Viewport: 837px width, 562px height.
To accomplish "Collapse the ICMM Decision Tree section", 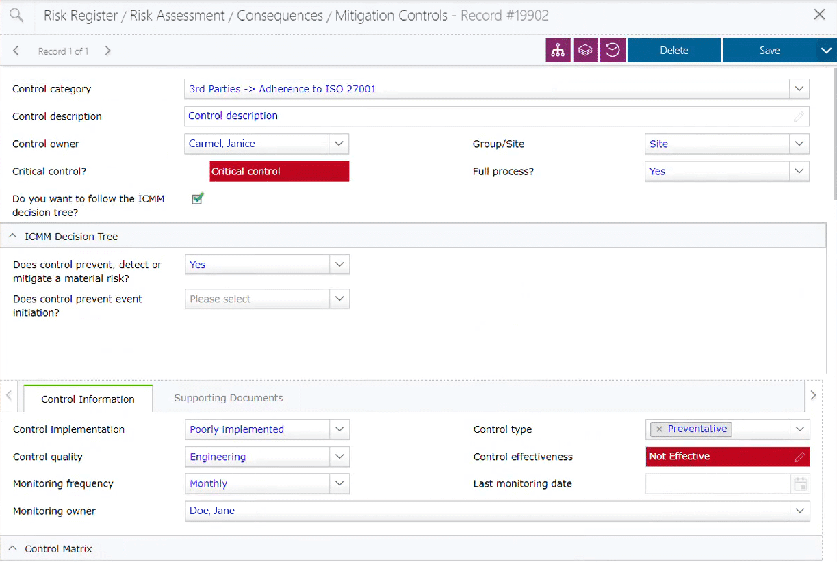I will (x=12, y=235).
